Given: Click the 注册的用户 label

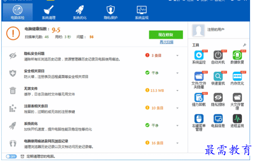Looking at the screenshot, I should 216,29.
